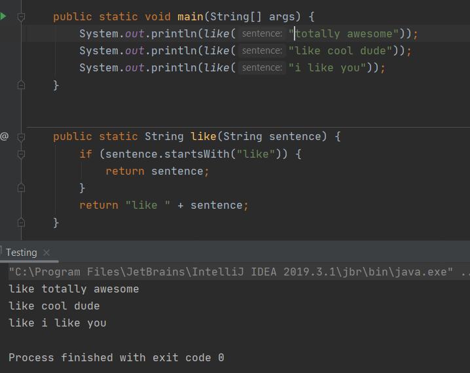Click the main method name
The height and width of the screenshot is (373, 470).
tap(190, 16)
